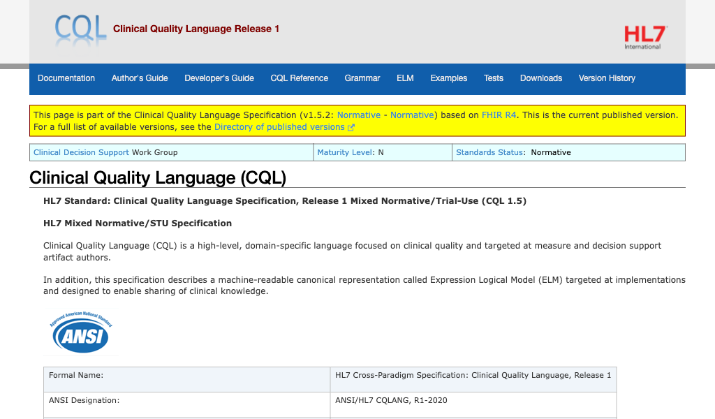Follow the second Normative link before 'based on'
Screen dimensions: 715x419
click(x=412, y=115)
